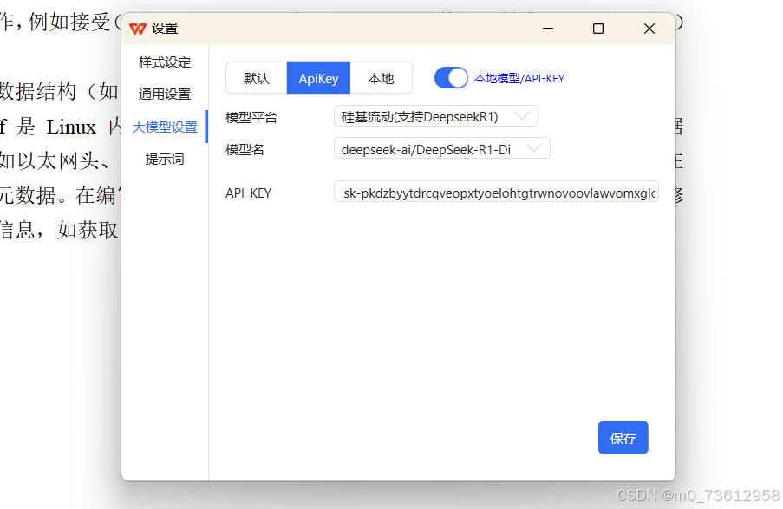The width and height of the screenshot is (783, 509).
Task: Click the WPS logo icon in title bar
Action: pos(138,29)
